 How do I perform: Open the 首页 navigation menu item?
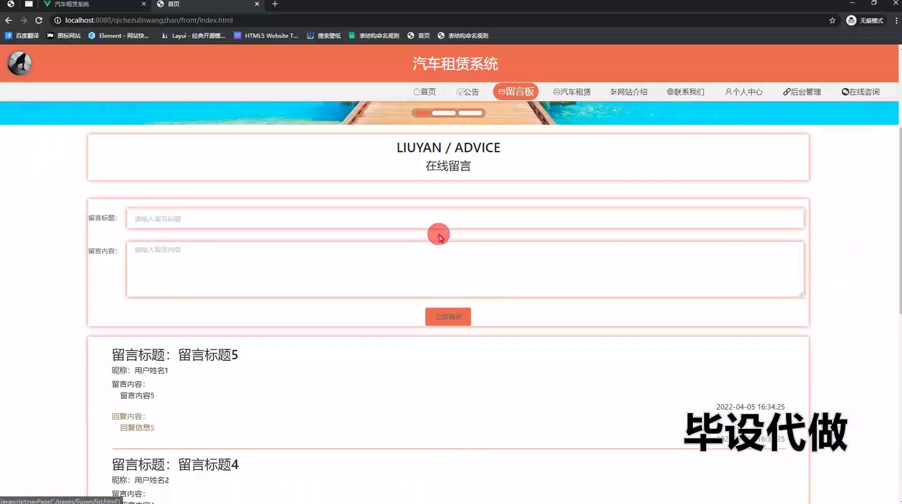tap(424, 92)
